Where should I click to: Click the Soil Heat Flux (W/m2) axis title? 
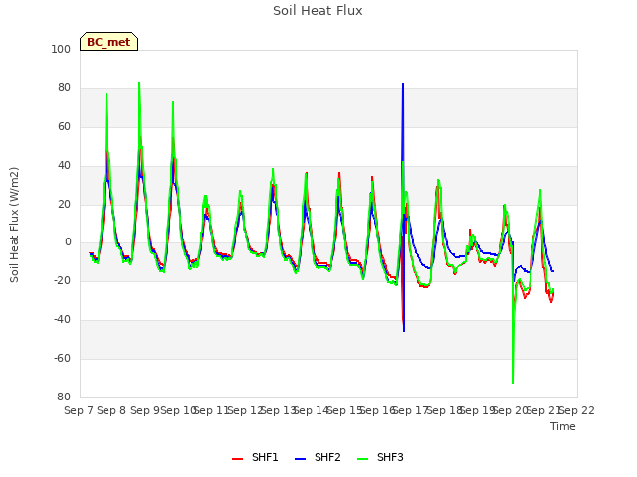pyautogui.click(x=14, y=225)
